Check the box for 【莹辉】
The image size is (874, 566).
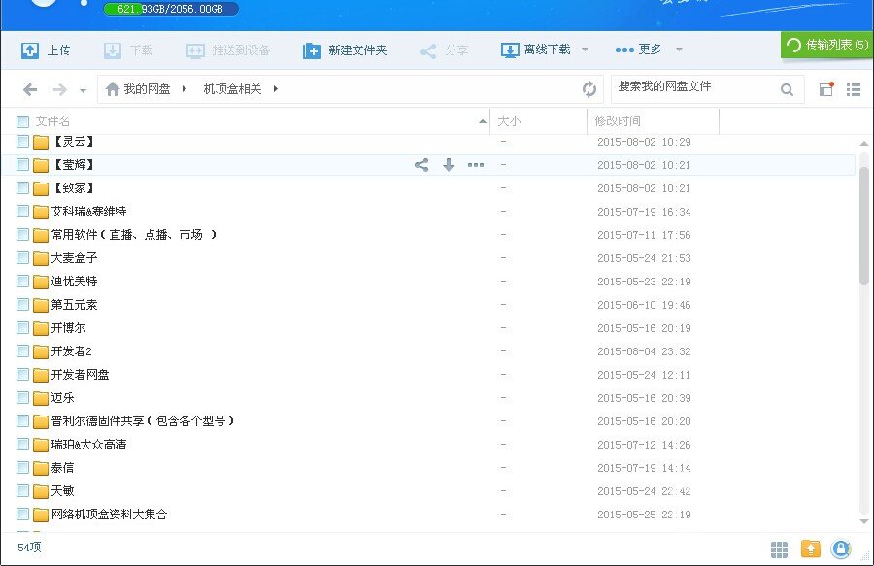tap(22, 165)
